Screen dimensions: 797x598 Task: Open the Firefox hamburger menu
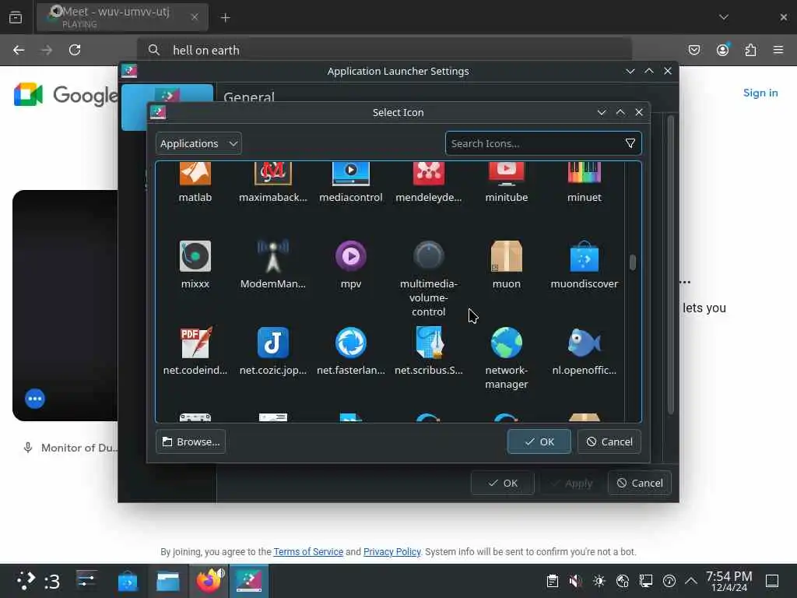click(x=778, y=50)
